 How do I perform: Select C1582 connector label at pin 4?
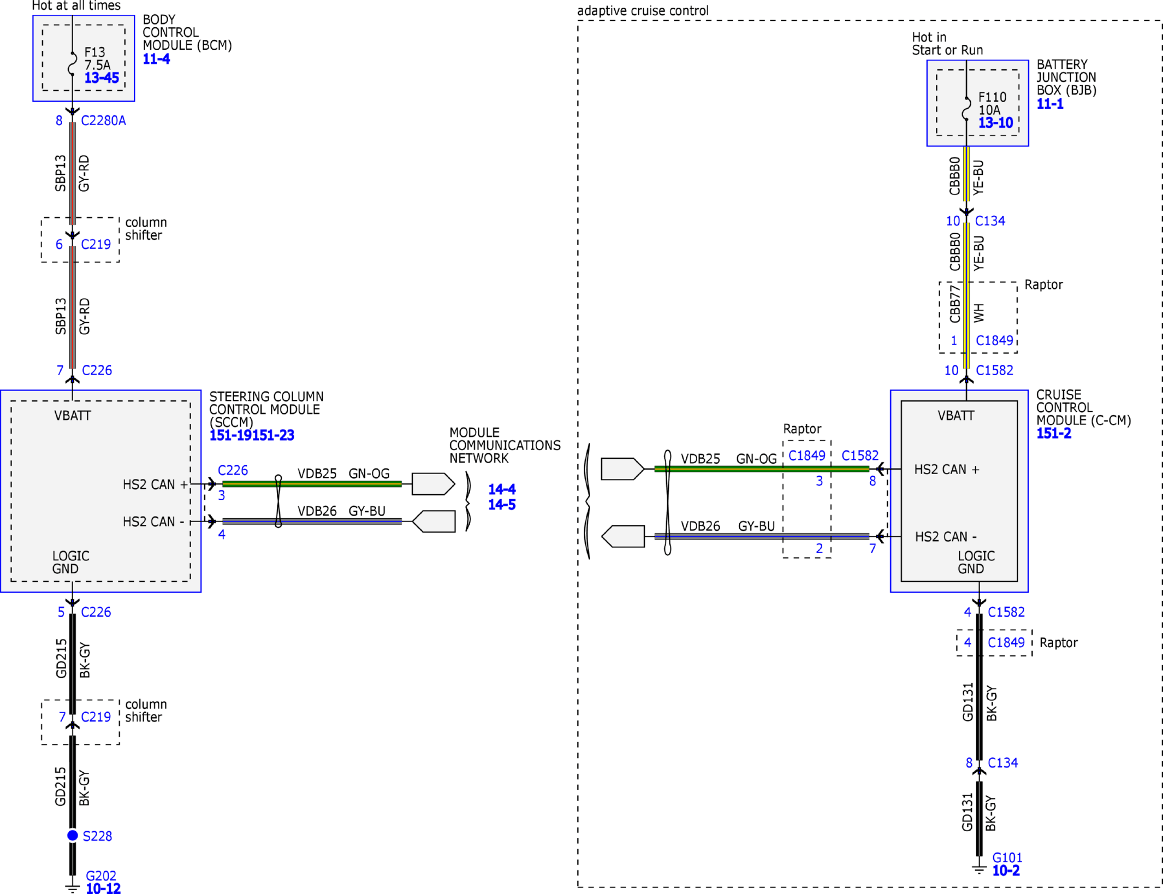click(1006, 612)
